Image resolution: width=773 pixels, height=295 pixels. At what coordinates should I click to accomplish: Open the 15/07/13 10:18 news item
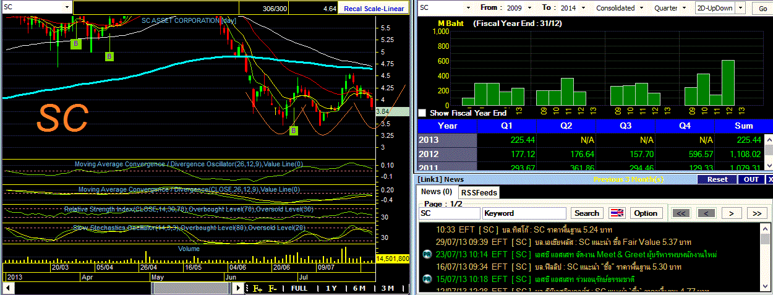click(x=534, y=279)
